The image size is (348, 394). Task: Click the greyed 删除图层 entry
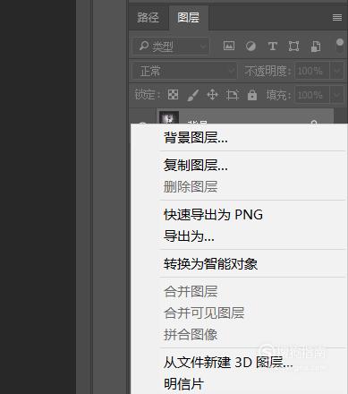point(191,187)
